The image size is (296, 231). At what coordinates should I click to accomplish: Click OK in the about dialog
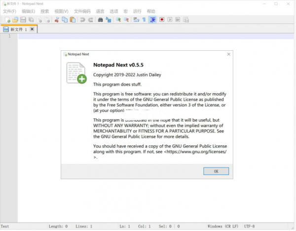pyautogui.click(x=216, y=171)
